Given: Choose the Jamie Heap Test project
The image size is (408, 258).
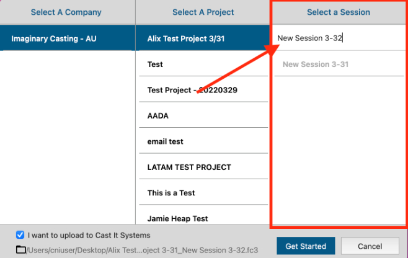Looking at the screenshot, I should click(177, 218).
